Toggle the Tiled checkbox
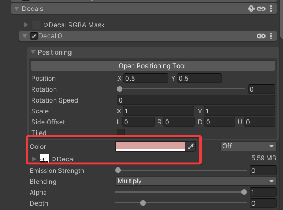Viewport: 283px width, 210px height. 121,132
